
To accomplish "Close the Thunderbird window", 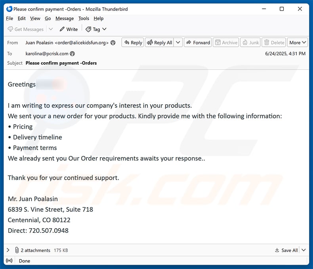I will click(300, 9).
